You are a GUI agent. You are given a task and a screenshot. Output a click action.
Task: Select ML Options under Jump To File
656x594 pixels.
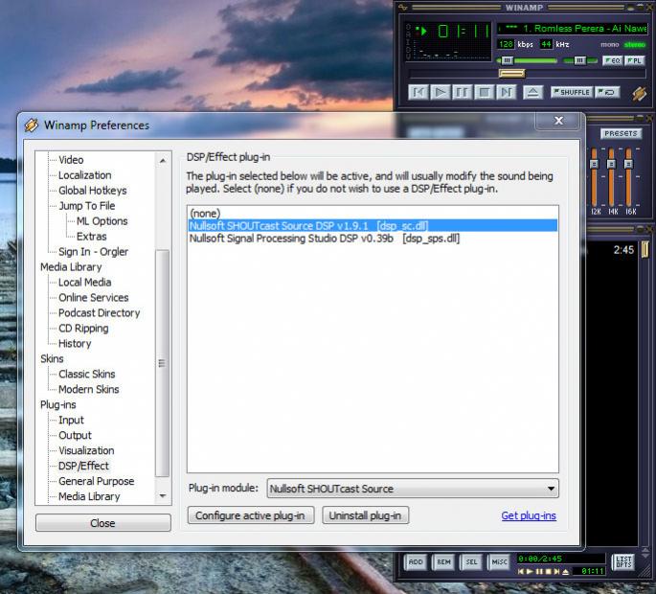coord(102,221)
